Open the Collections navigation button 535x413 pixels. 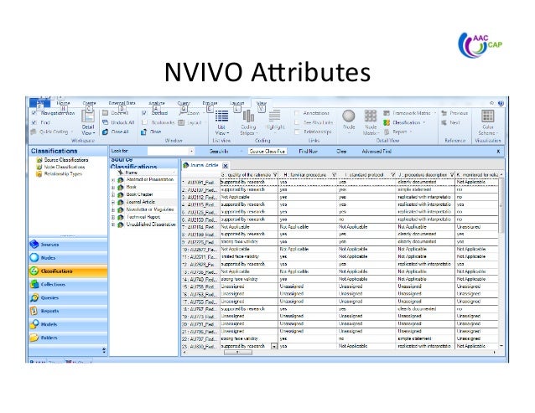point(68,284)
